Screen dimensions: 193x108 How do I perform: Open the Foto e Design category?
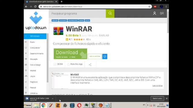[35, 65]
